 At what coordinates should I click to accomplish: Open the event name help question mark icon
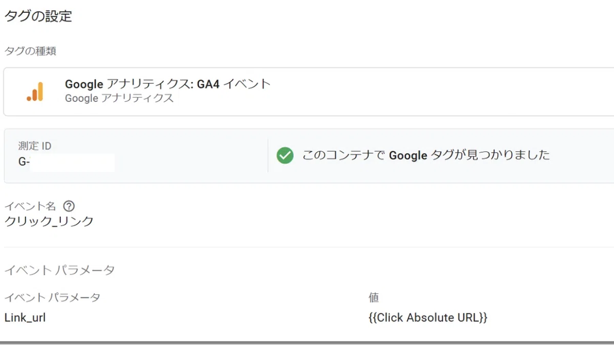(69, 206)
